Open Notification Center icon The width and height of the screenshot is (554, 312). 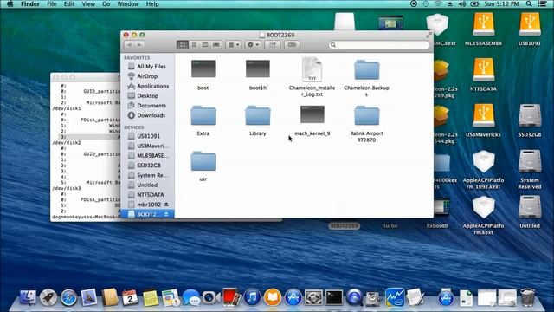pyautogui.click(x=543, y=3)
